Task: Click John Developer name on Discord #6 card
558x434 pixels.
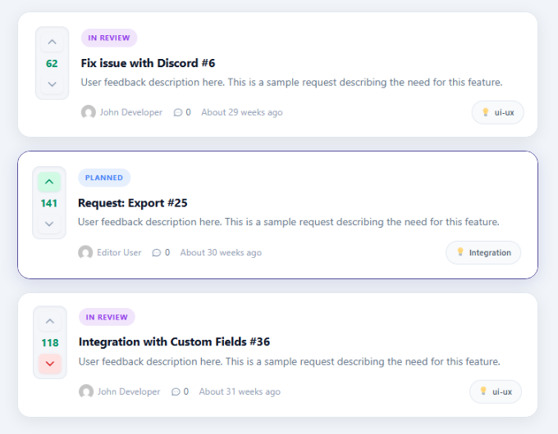Action: 131,112
